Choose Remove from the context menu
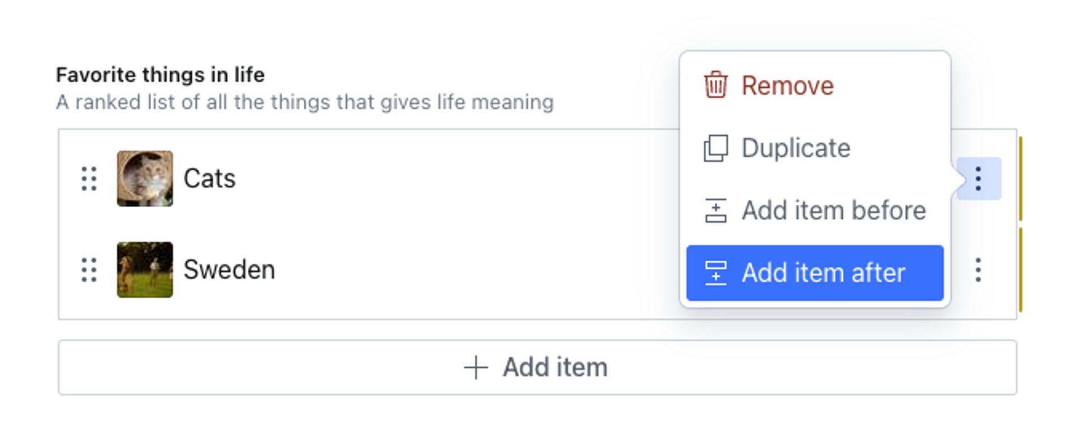The width and height of the screenshot is (1086, 443). tap(787, 86)
